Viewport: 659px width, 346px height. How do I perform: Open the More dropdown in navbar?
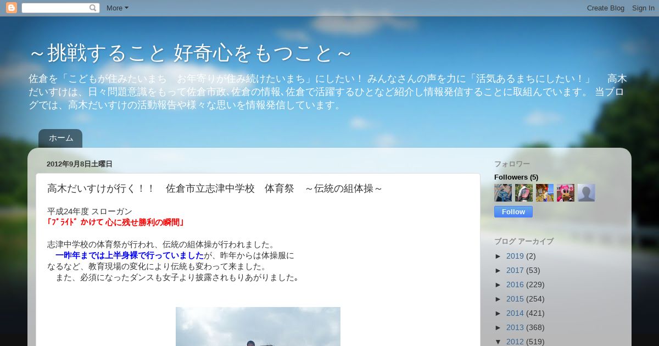[117, 8]
